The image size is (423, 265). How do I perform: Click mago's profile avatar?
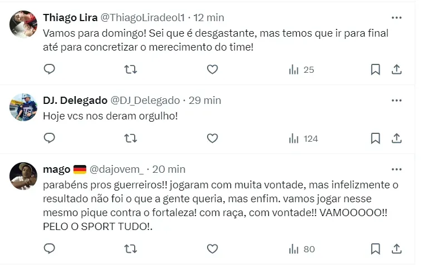pyautogui.click(x=23, y=176)
